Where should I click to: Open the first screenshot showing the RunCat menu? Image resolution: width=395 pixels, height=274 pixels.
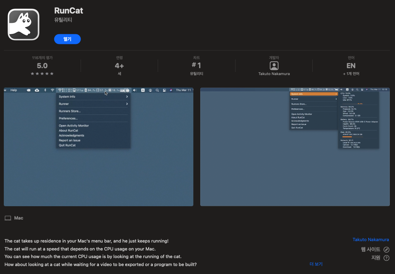pos(99,147)
